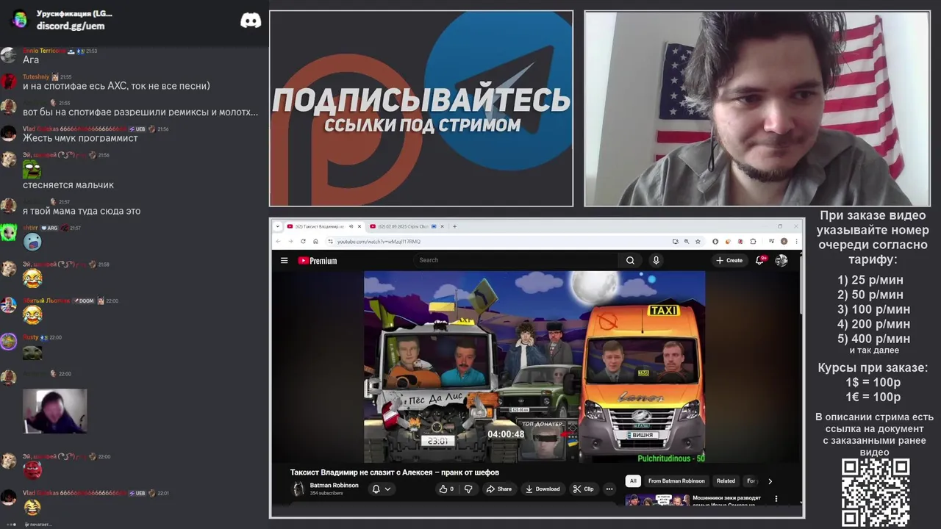
Task: Click the Discord server avatar icon
Action: 21,20
